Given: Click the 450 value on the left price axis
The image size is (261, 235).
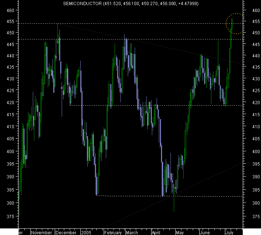Looking at the screenshot, I should click(10, 33).
